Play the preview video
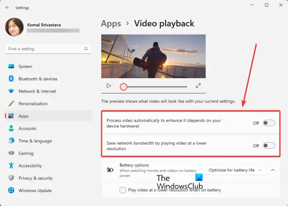Viewport: 288px width, 206px height. [109, 86]
